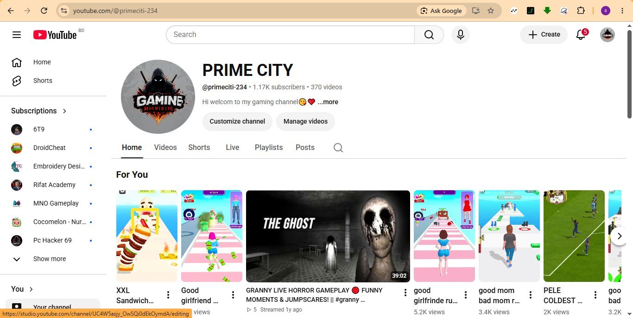The height and width of the screenshot is (318, 633).
Task: Bookmark this page with the star
Action: point(491,11)
